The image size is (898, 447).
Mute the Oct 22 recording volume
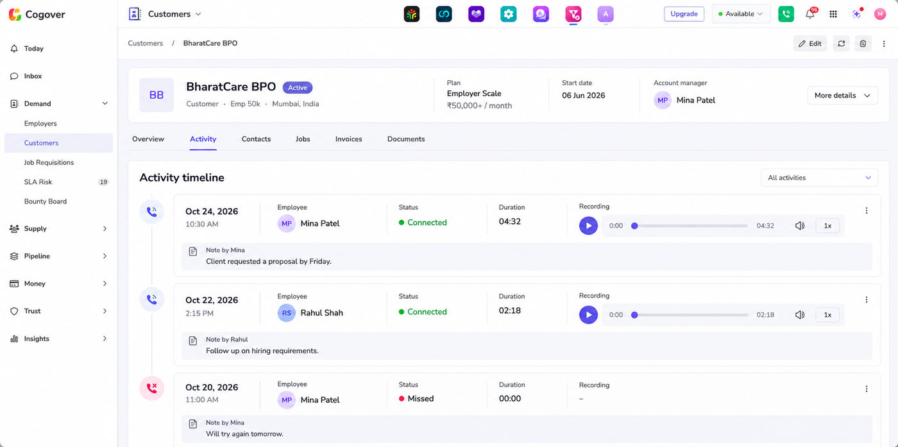coord(800,315)
